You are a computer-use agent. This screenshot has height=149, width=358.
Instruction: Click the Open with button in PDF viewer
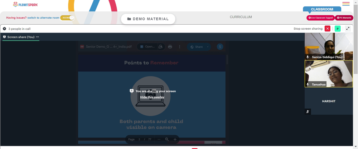(x=147, y=47)
